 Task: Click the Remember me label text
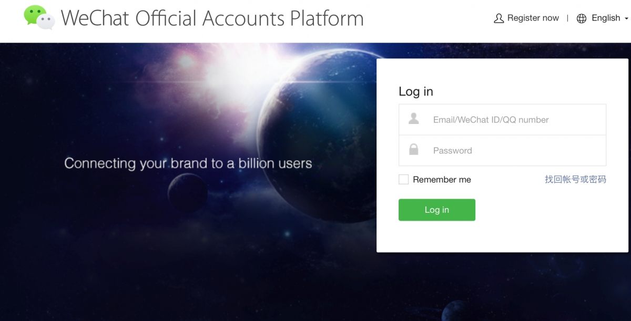(442, 180)
